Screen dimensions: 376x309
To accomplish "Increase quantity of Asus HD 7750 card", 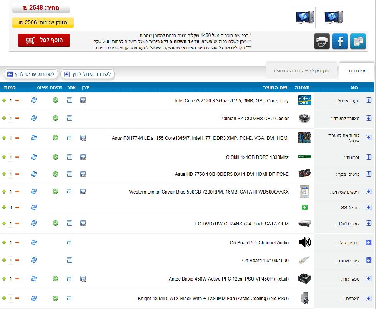I will 4,174.
